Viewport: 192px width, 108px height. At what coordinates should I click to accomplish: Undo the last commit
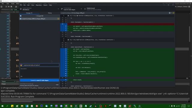point(57,85)
